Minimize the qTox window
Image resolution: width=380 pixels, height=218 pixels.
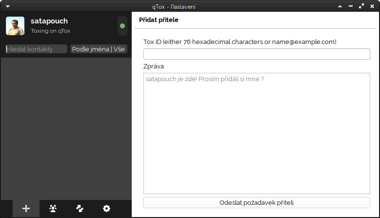351,6
